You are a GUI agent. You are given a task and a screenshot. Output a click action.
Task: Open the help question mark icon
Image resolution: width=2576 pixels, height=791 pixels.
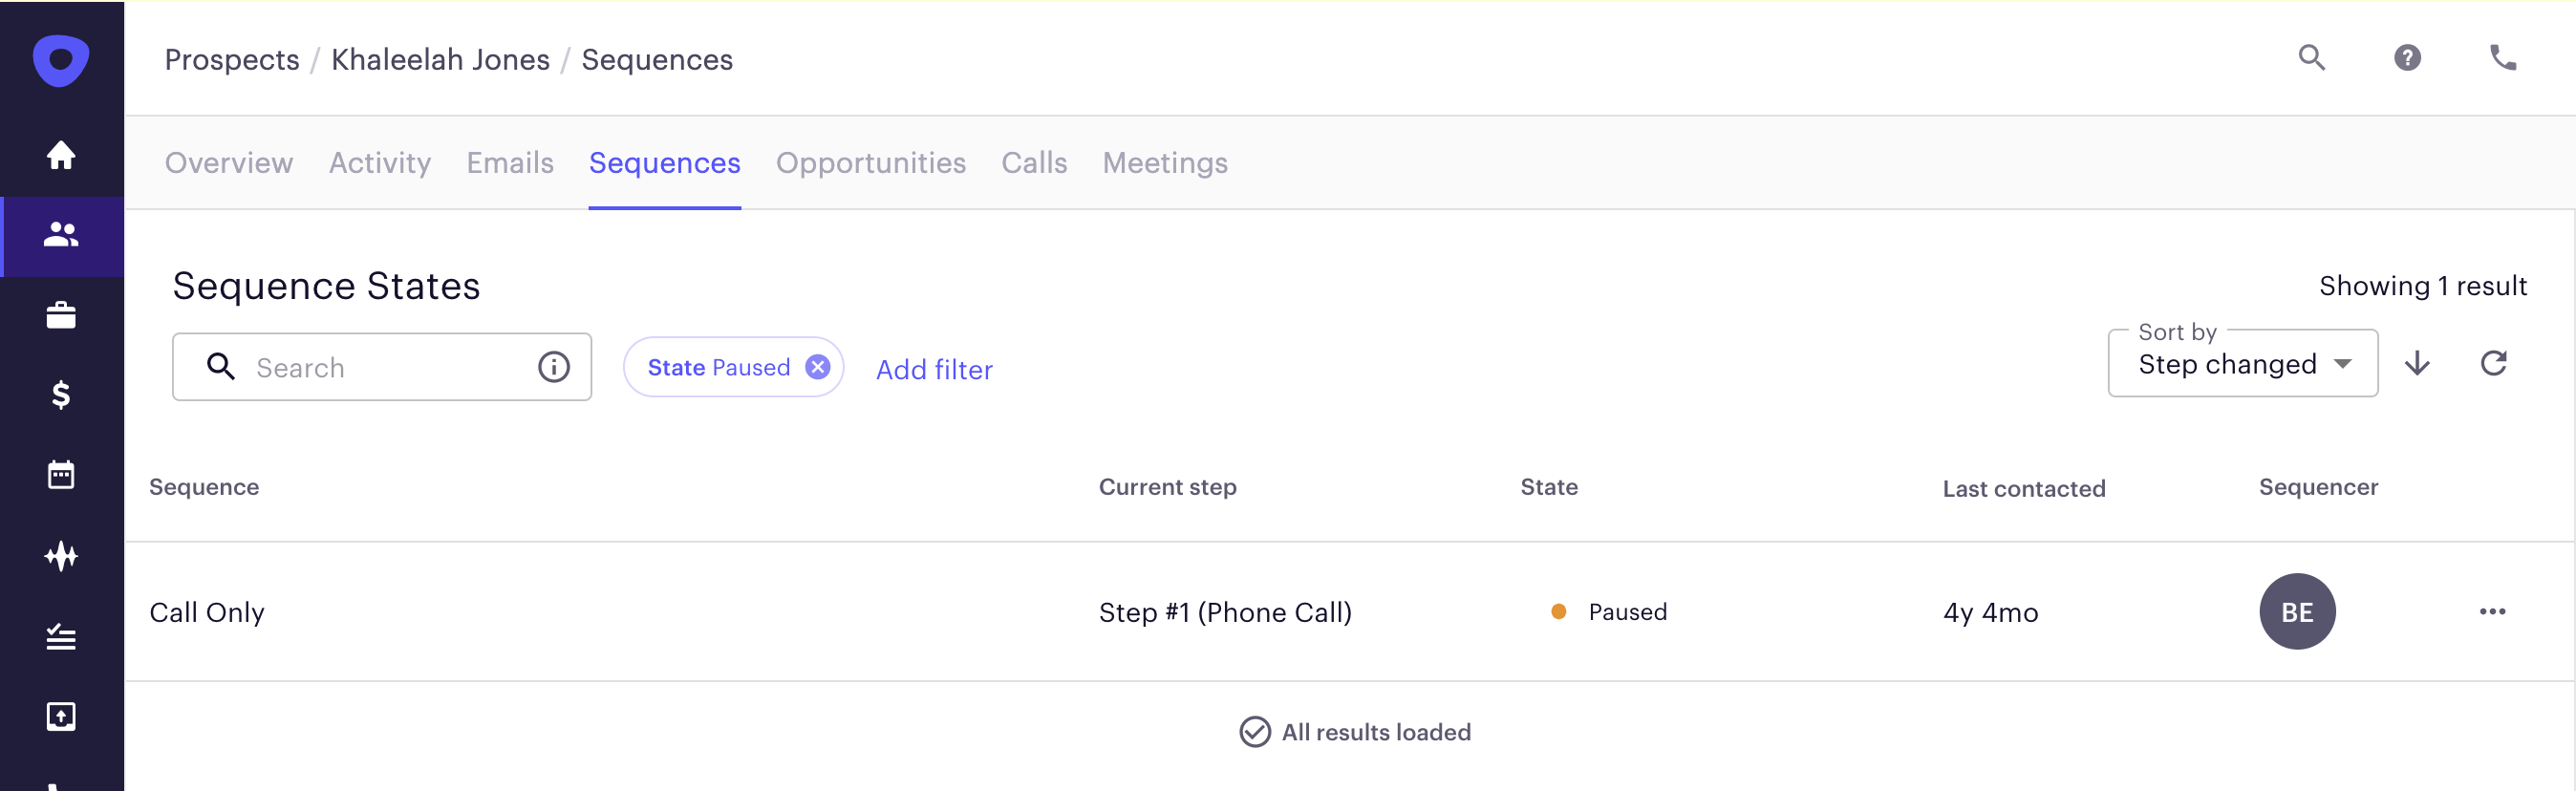(2408, 58)
